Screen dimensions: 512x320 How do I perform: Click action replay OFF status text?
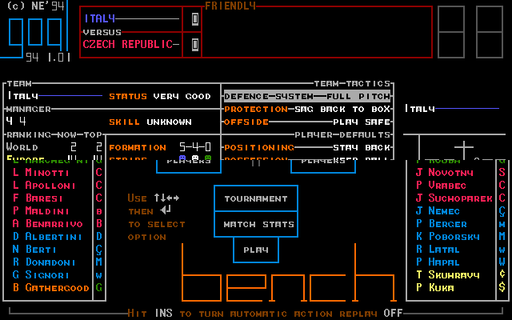click(x=393, y=313)
